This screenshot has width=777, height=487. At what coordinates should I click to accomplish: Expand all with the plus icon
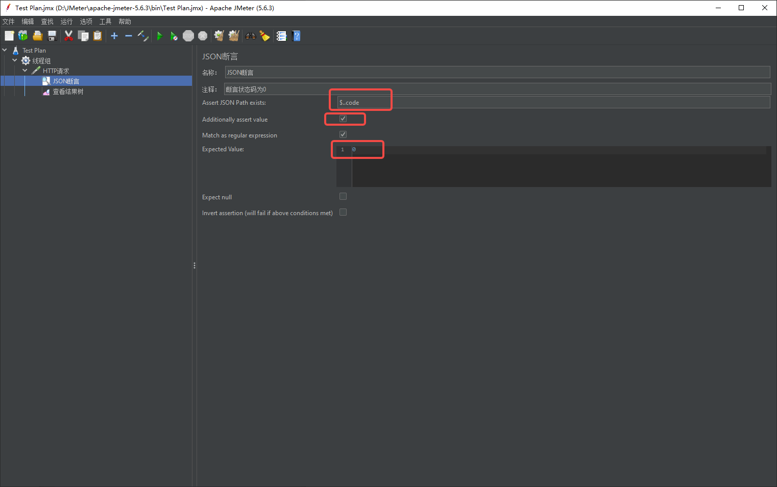coord(114,36)
